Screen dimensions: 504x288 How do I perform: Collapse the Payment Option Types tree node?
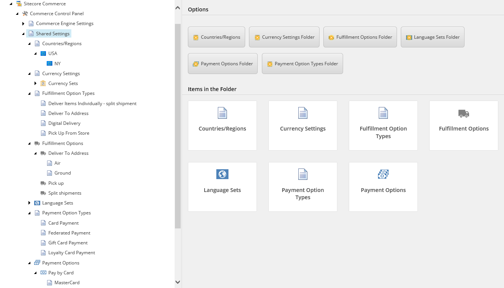click(x=29, y=213)
